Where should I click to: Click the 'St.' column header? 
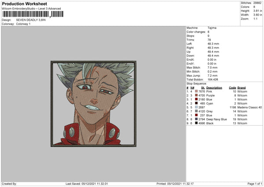point(203,88)
